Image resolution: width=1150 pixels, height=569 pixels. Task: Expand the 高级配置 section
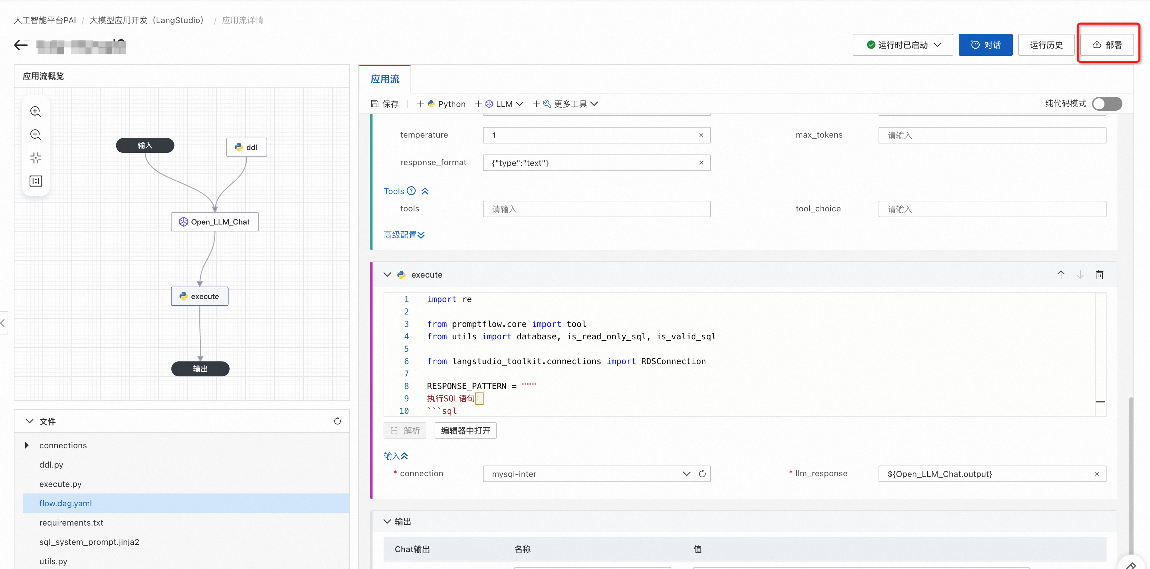point(404,235)
